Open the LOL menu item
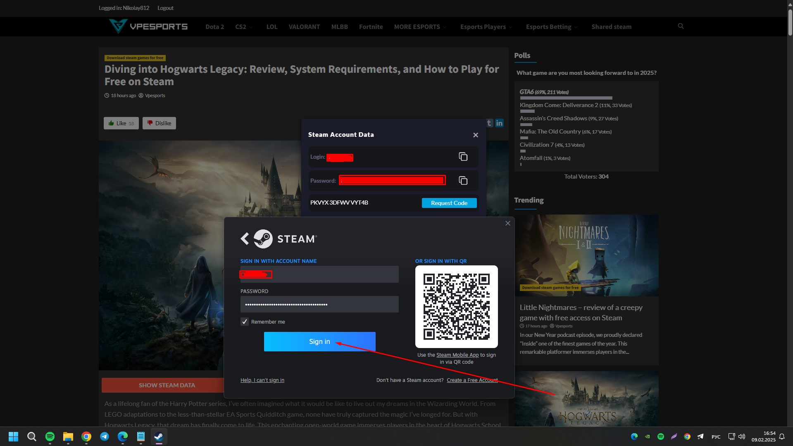The width and height of the screenshot is (793, 446). pos(272,27)
